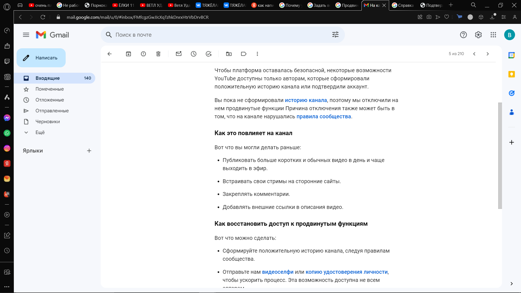Viewport: 521px width, 293px height.
Task: Go to newer email arrow
Action: (x=474, y=54)
